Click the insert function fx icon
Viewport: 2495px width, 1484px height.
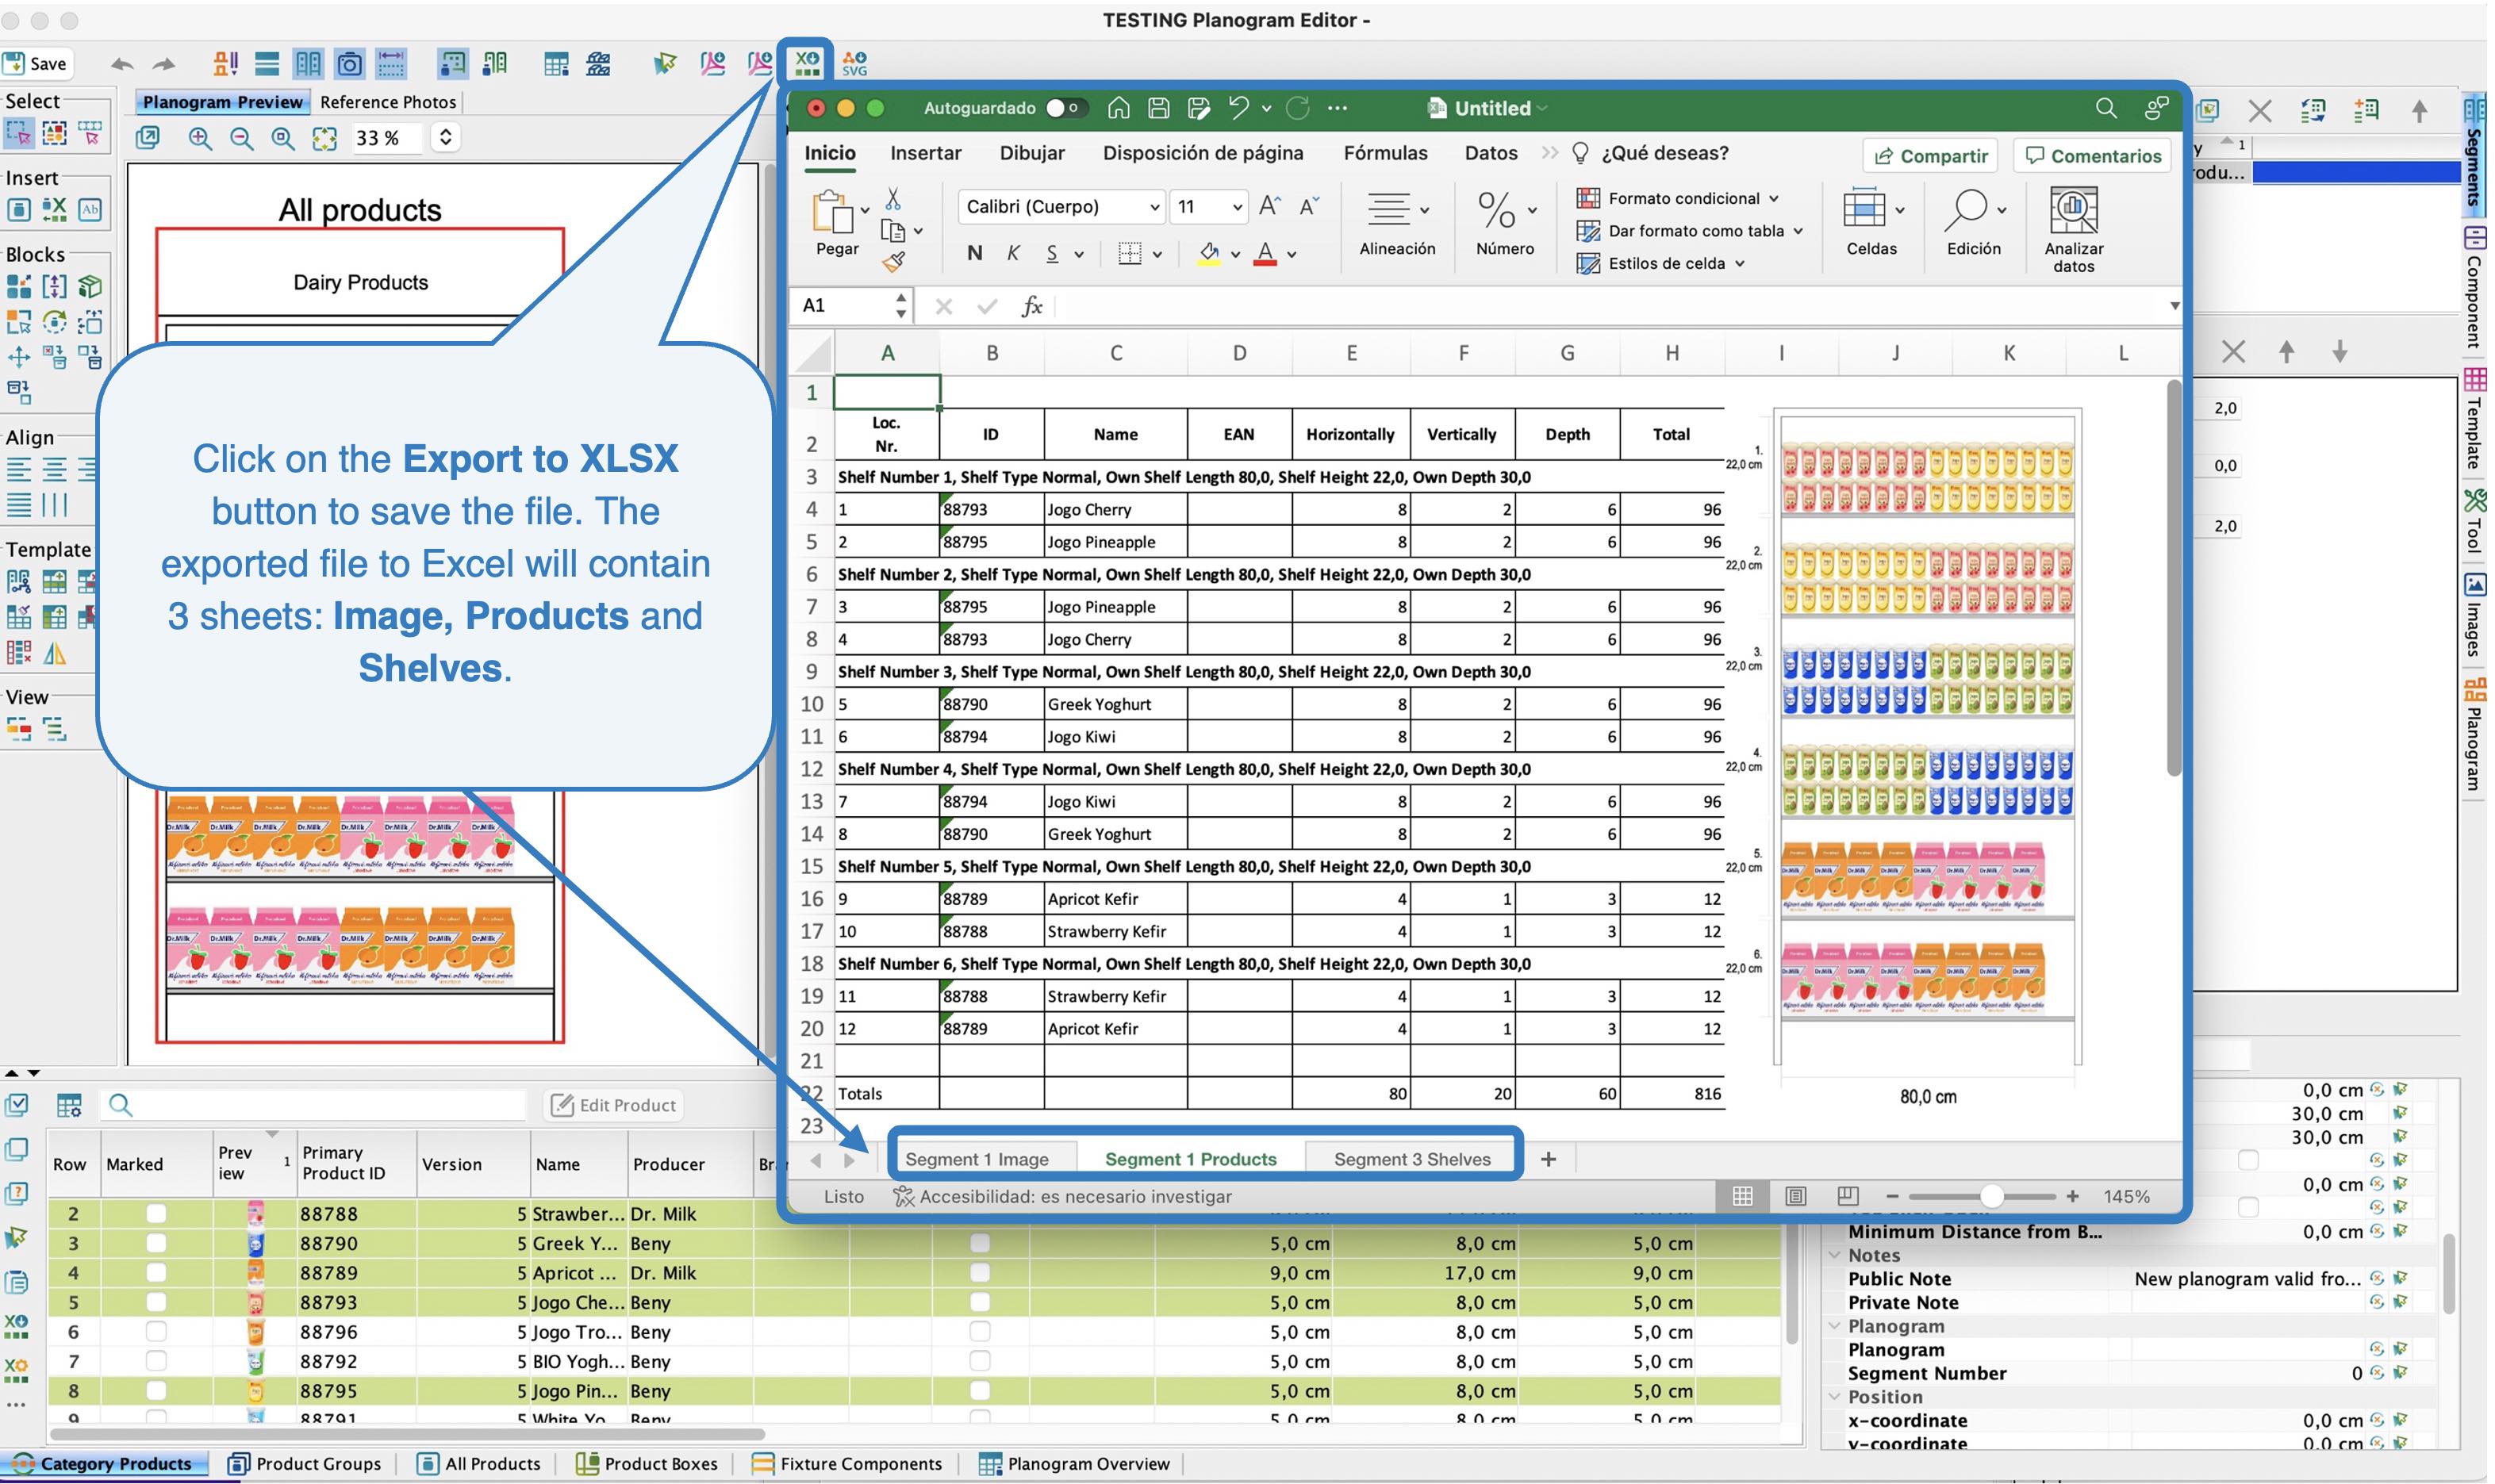[x=1032, y=306]
